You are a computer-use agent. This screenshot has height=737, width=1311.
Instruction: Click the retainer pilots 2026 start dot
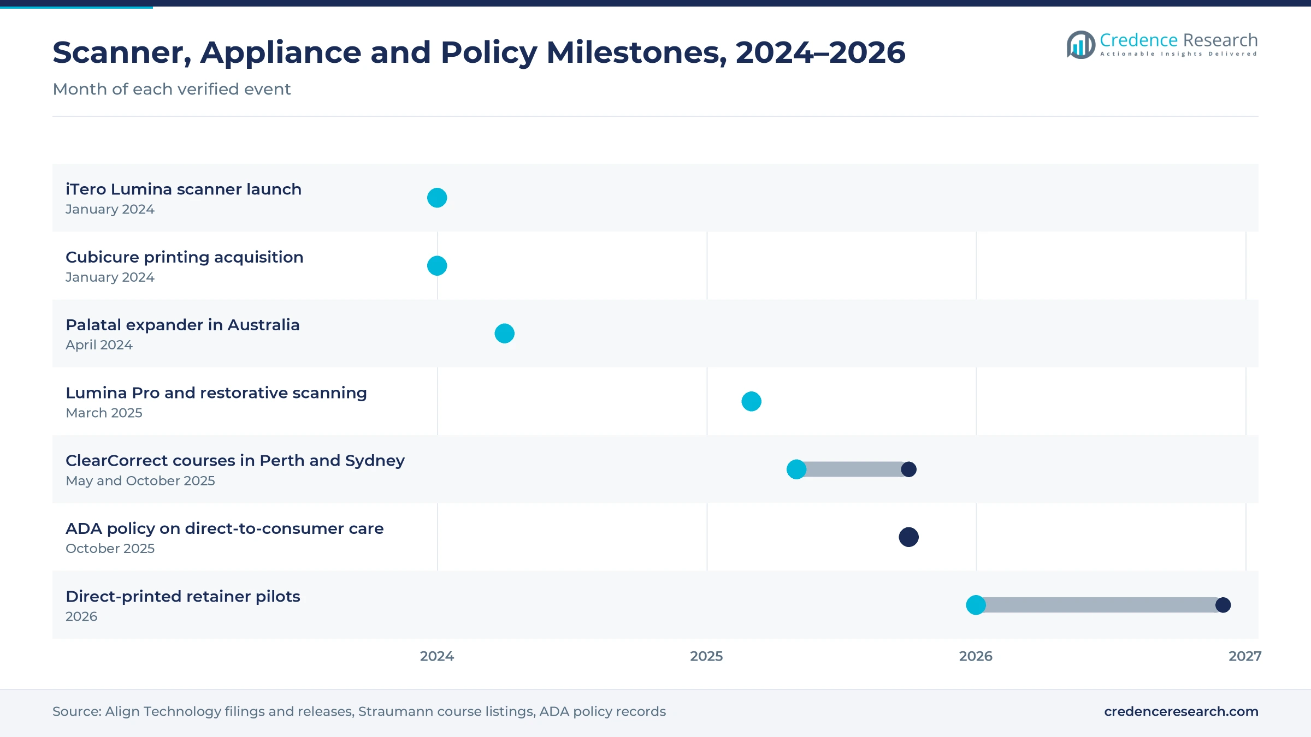pos(976,605)
